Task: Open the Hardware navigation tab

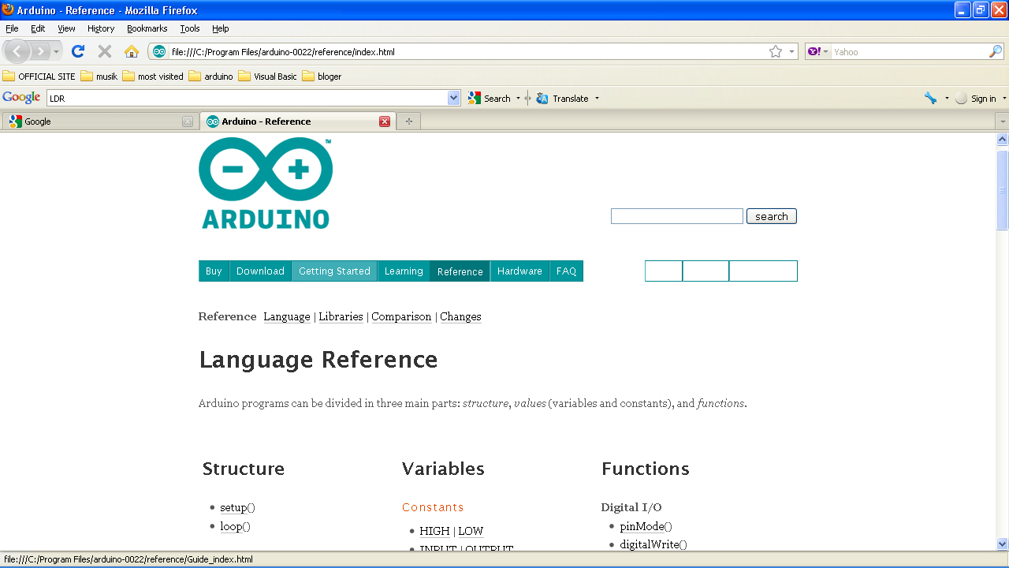Action: [519, 271]
